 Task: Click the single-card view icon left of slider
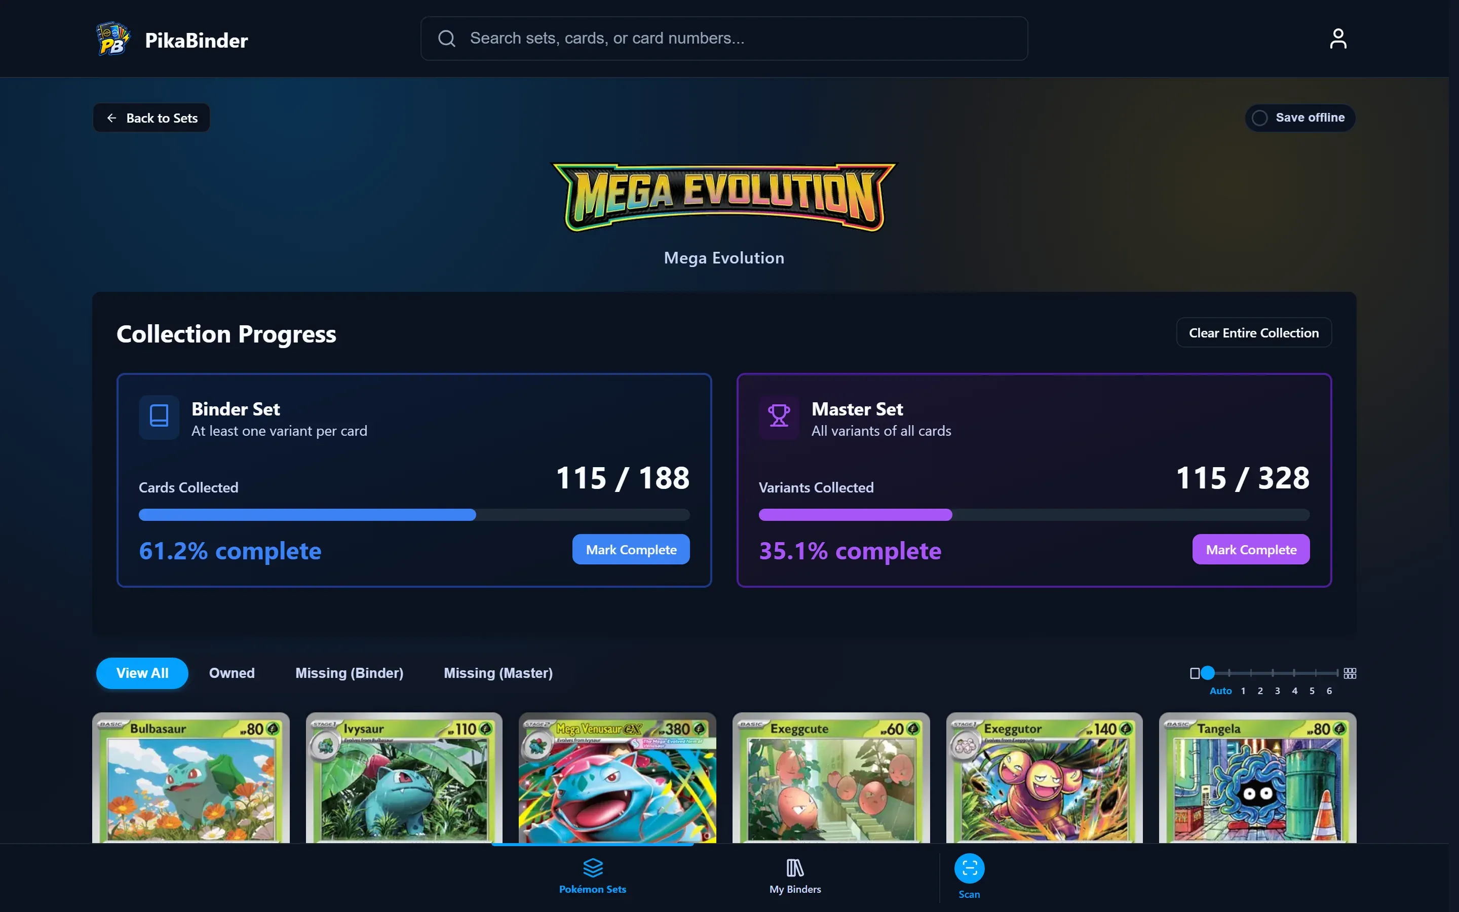pos(1195,673)
